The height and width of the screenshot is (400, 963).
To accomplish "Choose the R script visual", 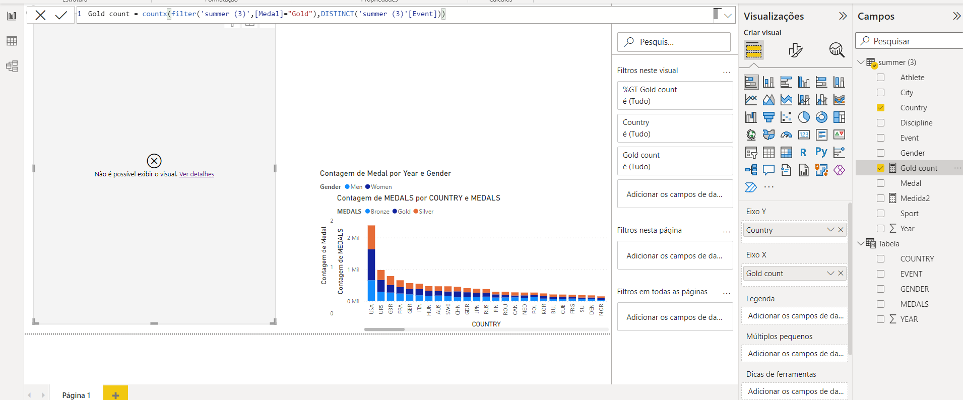I will [x=804, y=152].
